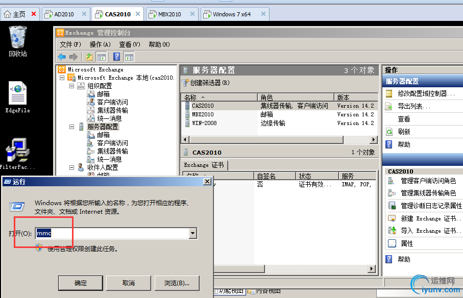Select Unified Messaging under Server Configuration
The height and width of the screenshot is (298, 463).
[x=109, y=159]
